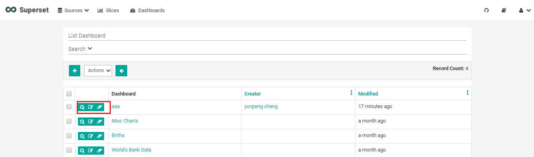The image size is (534, 157).
Task: Sort by Modified using the arrow icon
Action: (x=467, y=93)
